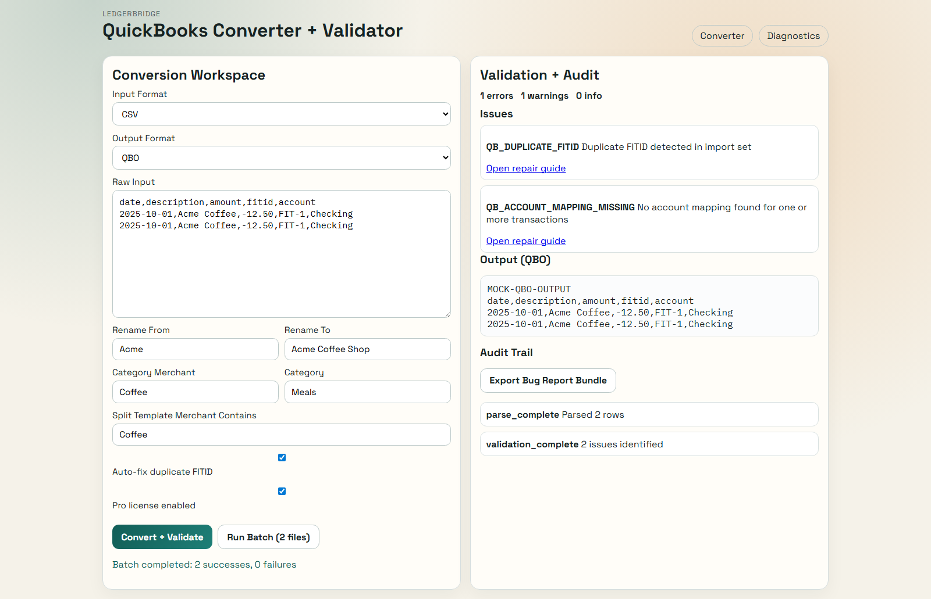Open the Output Format dropdown
The image size is (931, 599).
(x=281, y=157)
